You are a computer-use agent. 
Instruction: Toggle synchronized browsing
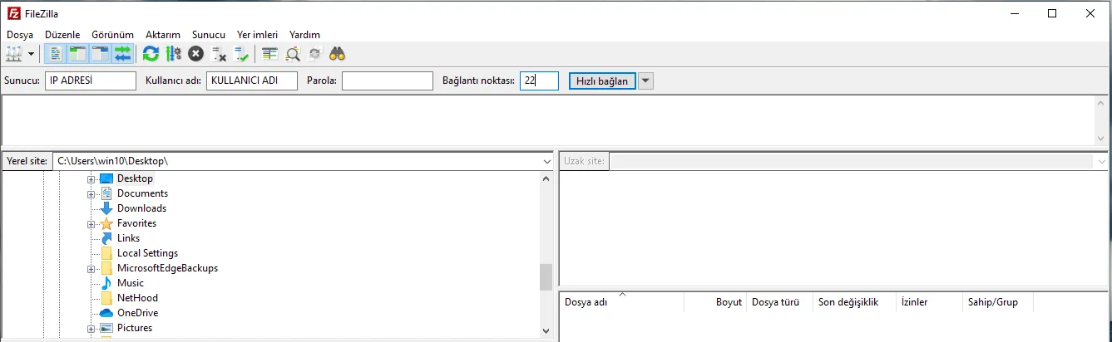tap(314, 54)
